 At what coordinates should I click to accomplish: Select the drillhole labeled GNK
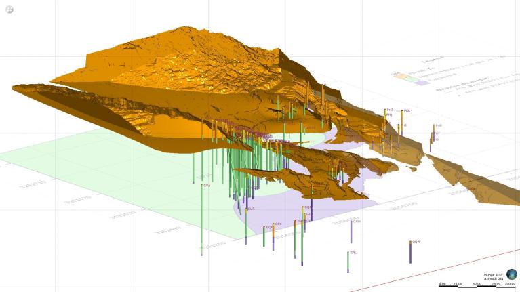coord(351,231)
